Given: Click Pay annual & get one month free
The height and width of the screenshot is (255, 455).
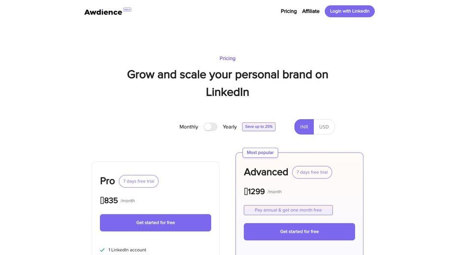Looking at the screenshot, I should (x=288, y=210).
